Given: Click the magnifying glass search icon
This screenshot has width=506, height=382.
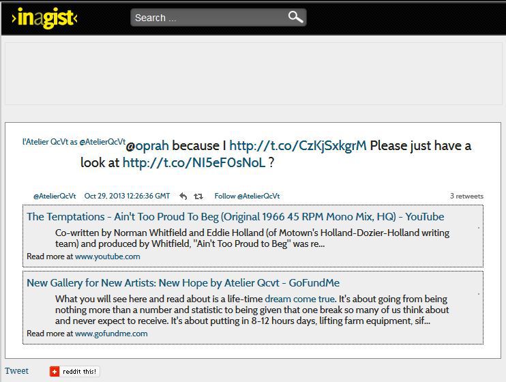Looking at the screenshot, I should (295, 17).
